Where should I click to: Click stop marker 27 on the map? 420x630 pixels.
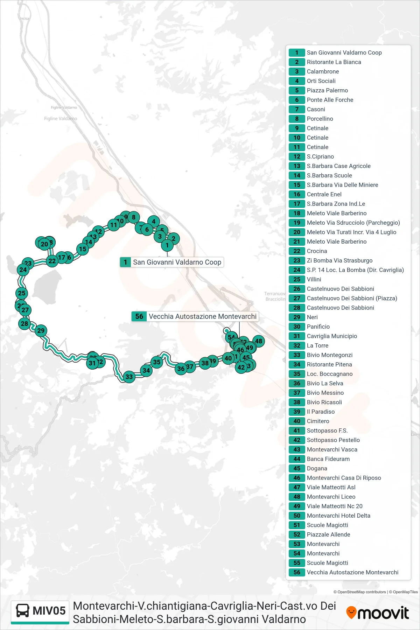pyautogui.click(x=25, y=310)
